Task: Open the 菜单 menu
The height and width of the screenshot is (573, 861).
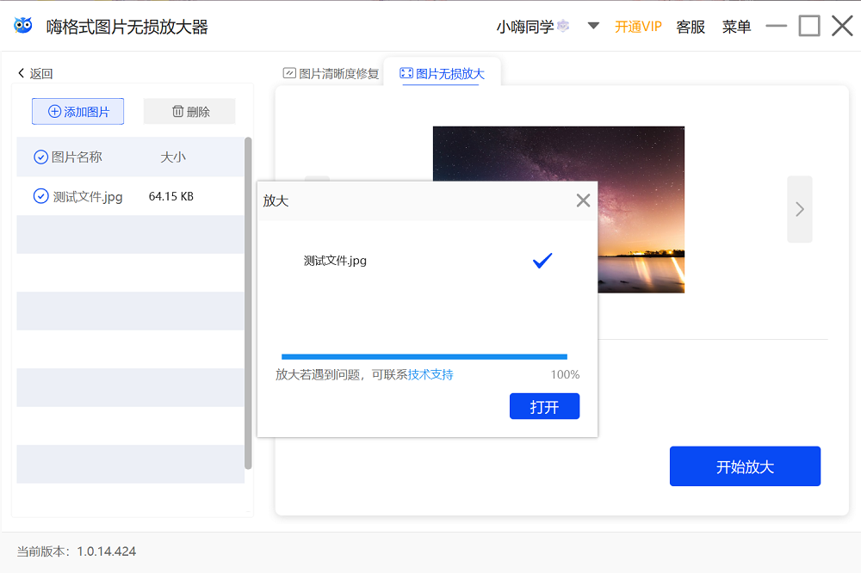Action: click(736, 26)
